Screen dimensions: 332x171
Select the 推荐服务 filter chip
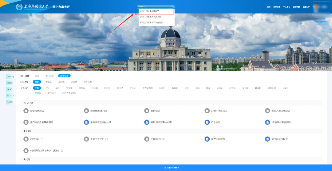pyautogui.click(x=64, y=76)
